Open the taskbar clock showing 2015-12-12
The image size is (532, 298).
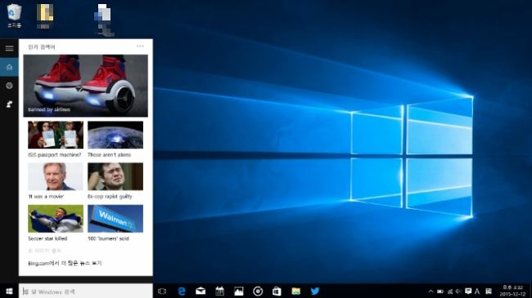coord(512,291)
